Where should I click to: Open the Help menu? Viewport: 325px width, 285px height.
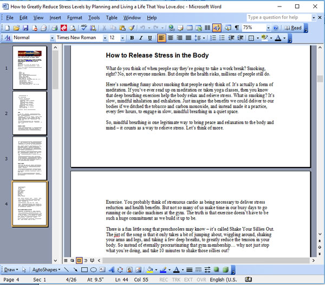(x=152, y=18)
